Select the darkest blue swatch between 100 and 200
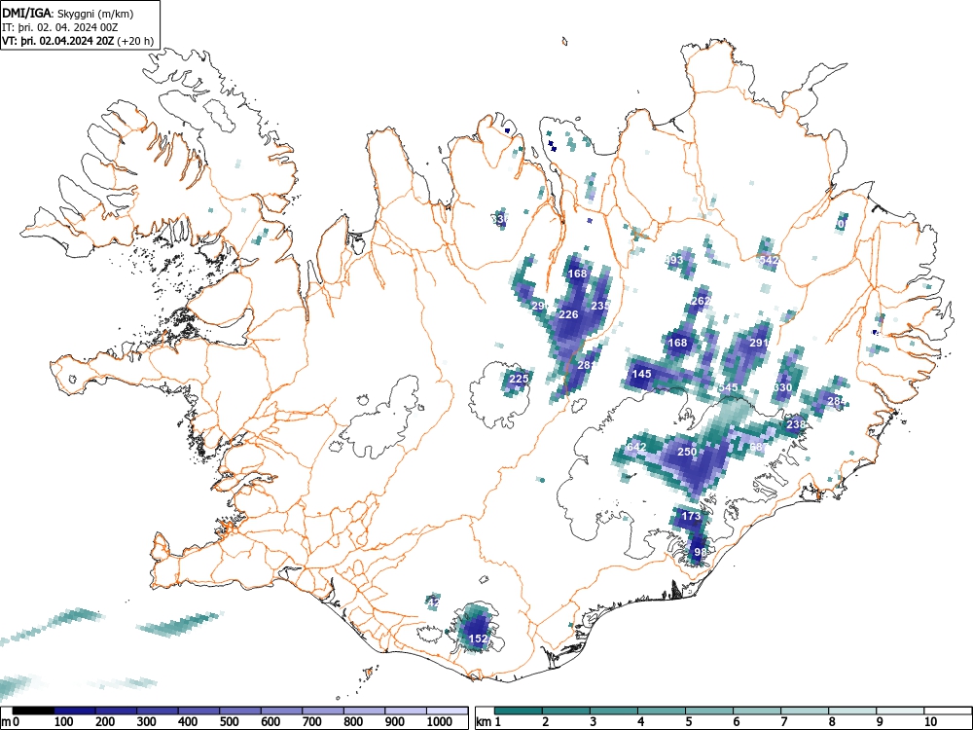The height and width of the screenshot is (730, 973). coord(75,711)
